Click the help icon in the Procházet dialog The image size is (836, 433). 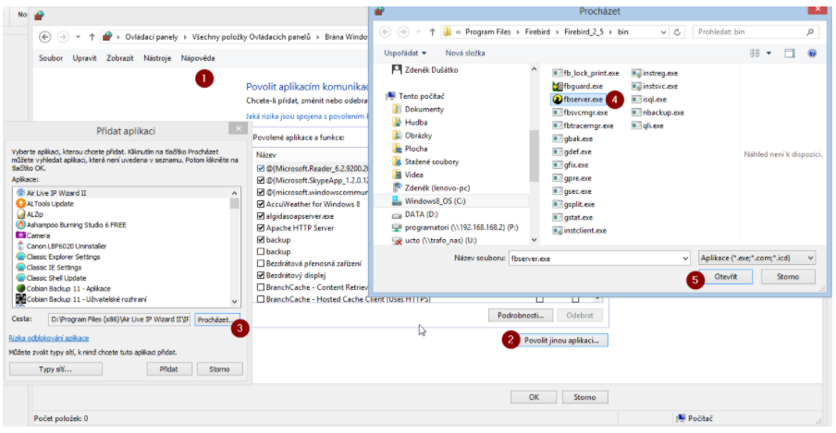[x=811, y=54]
